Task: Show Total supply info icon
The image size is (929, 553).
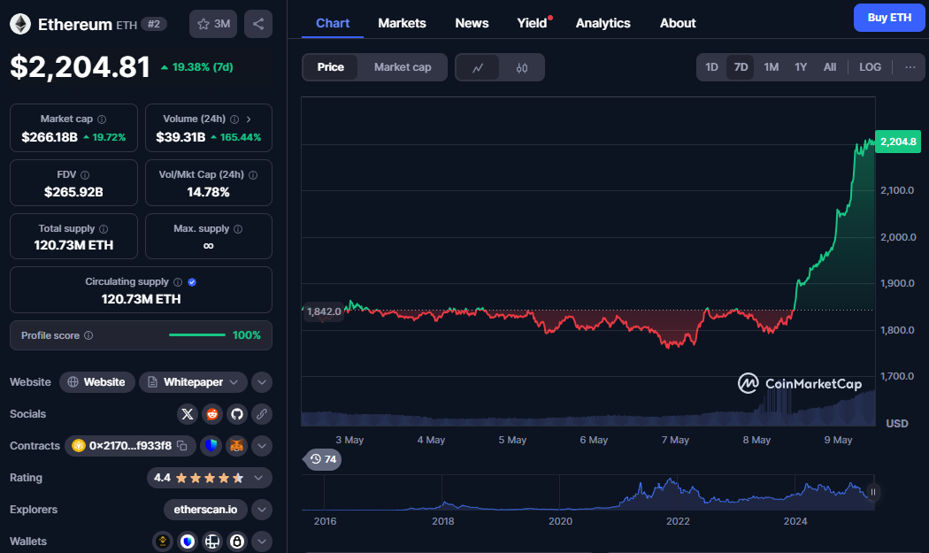Action: pos(104,229)
